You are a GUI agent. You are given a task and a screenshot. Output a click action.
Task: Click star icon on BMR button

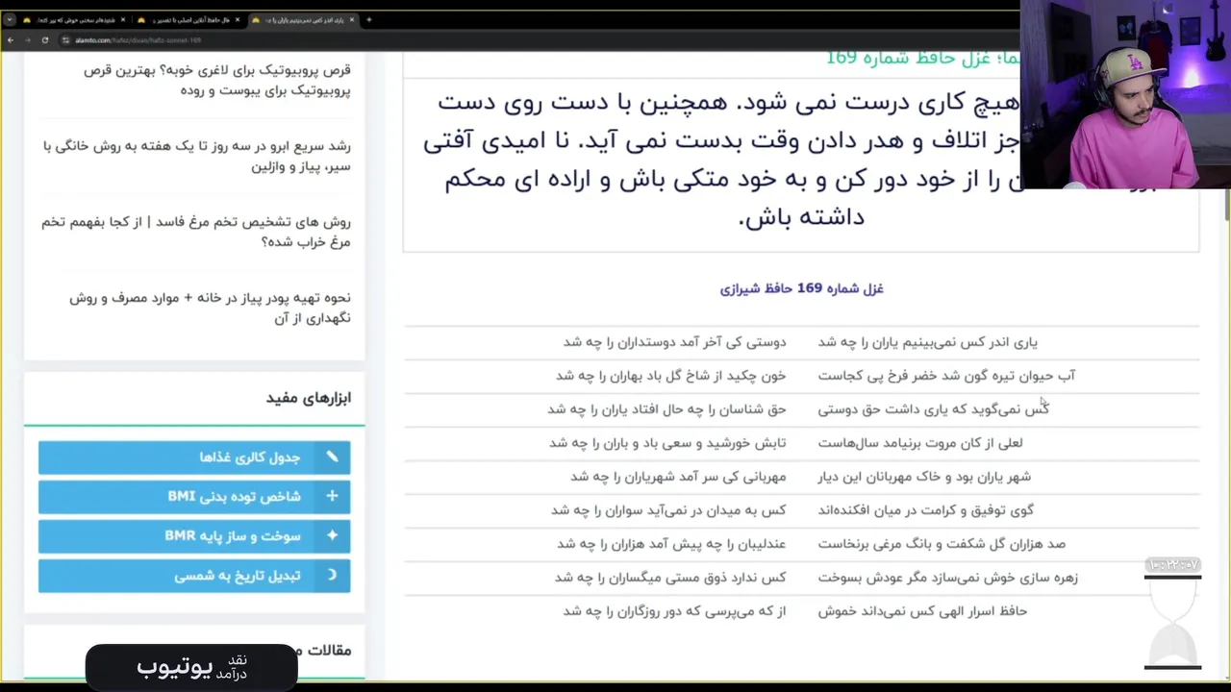[332, 535]
